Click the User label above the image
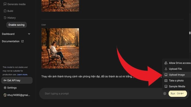 [43, 25]
